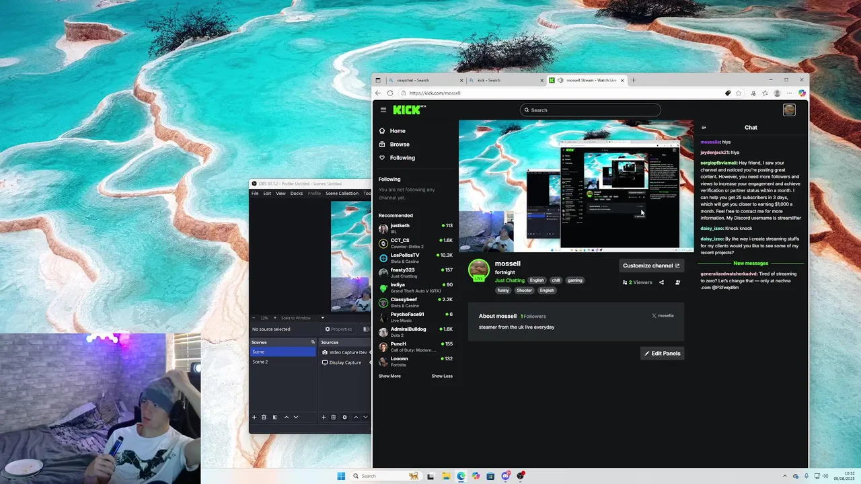Remove selected scene in OBS
The height and width of the screenshot is (484, 861).
click(264, 417)
